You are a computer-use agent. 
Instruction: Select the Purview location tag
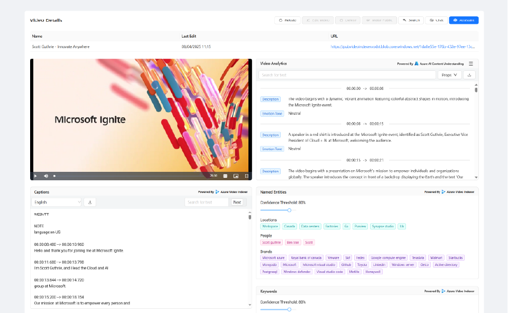coord(360,226)
